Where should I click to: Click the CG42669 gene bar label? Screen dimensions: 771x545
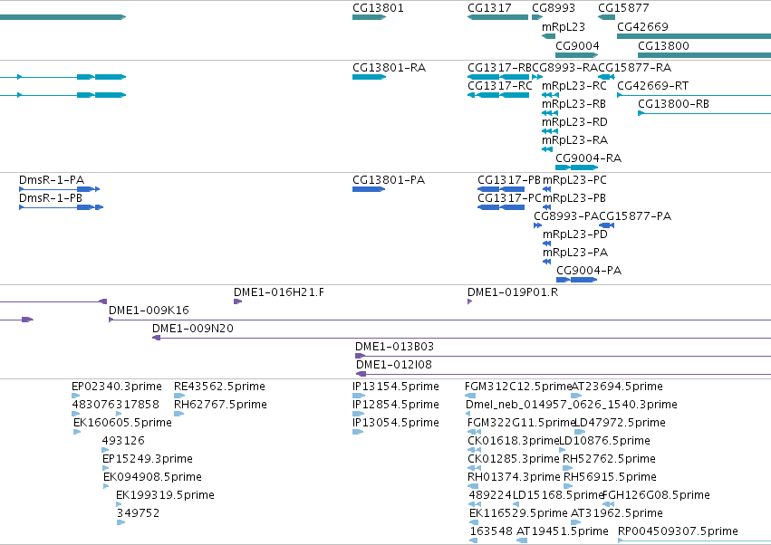pos(642,26)
